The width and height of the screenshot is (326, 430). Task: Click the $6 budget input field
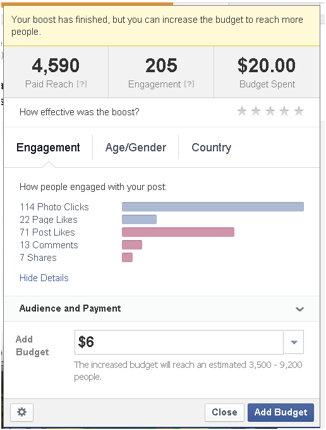point(179,342)
